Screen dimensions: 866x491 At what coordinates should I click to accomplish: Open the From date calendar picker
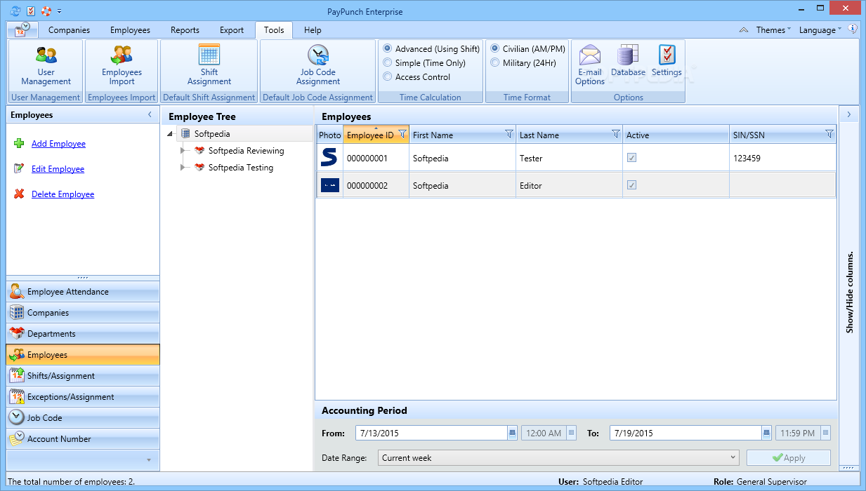513,433
